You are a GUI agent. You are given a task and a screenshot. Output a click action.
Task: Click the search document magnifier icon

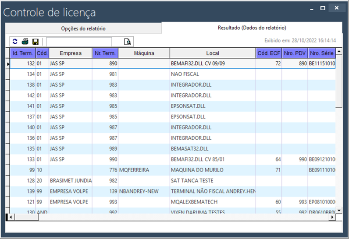[x=128, y=42]
